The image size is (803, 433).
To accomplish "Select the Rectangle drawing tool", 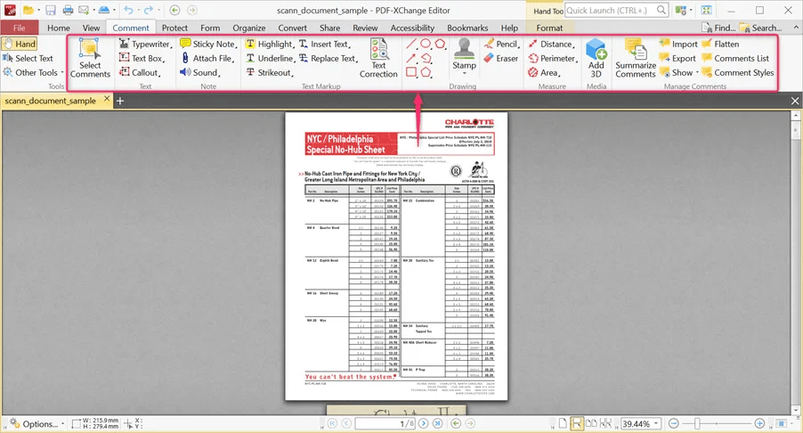I will point(411,73).
